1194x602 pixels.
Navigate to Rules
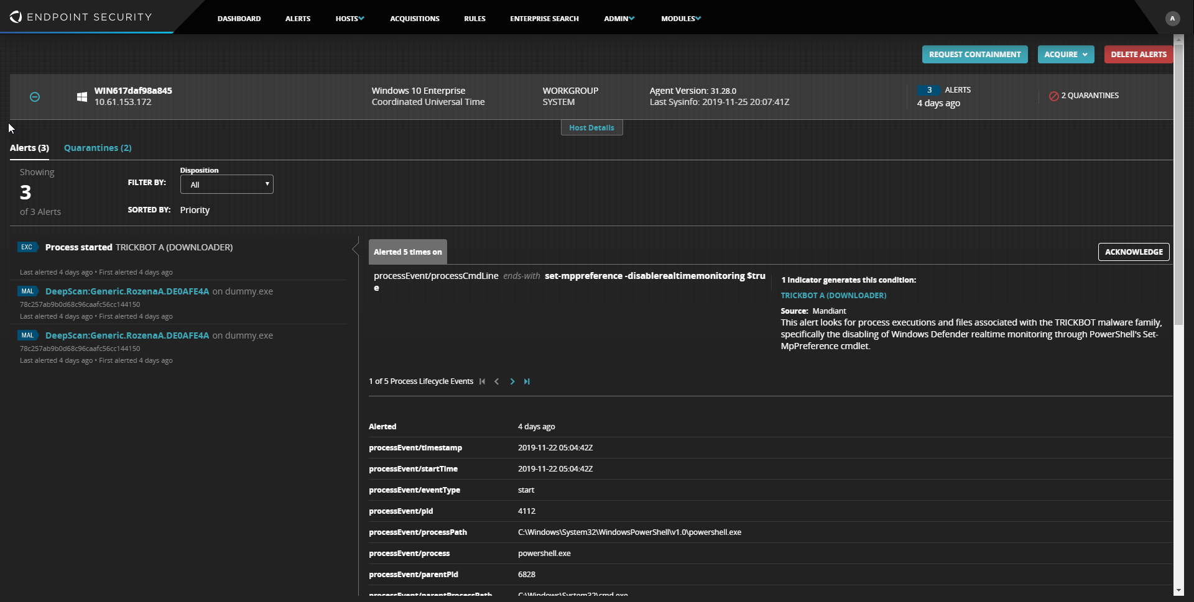tap(474, 19)
